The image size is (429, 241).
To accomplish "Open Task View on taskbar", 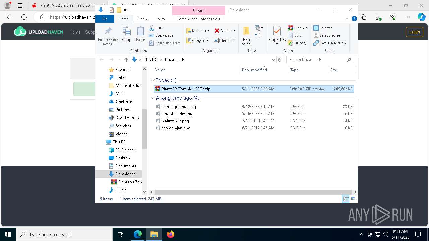I will pyautogui.click(x=121, y=234).
